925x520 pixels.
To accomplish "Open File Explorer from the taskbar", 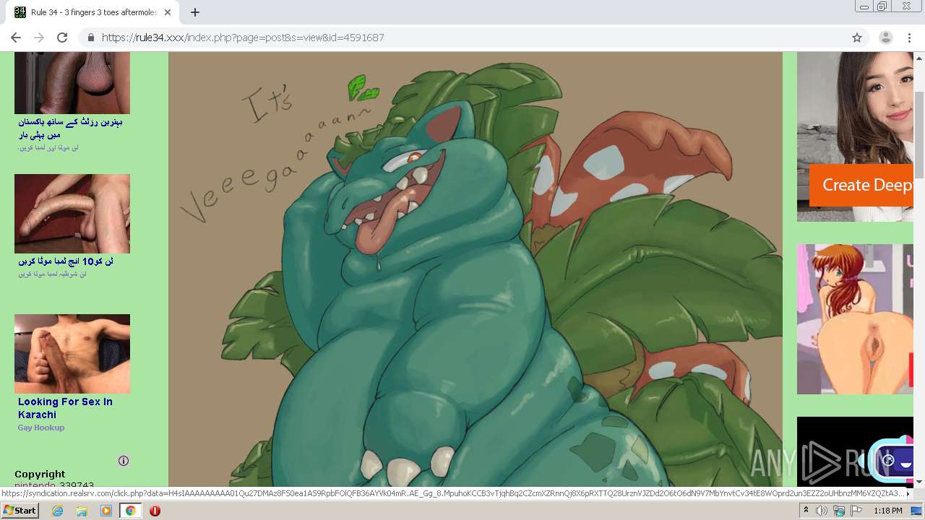I will pos(82,511).
